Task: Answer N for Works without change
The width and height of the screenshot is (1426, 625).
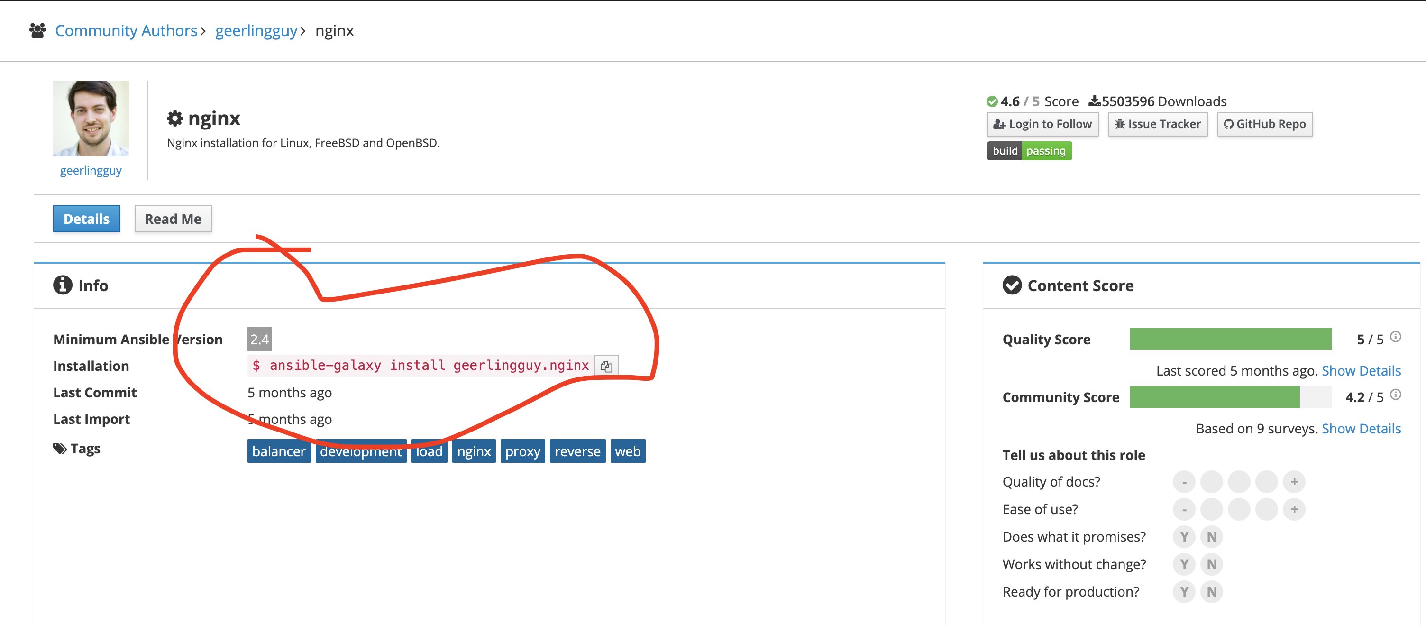Action: coord(1212,564)
